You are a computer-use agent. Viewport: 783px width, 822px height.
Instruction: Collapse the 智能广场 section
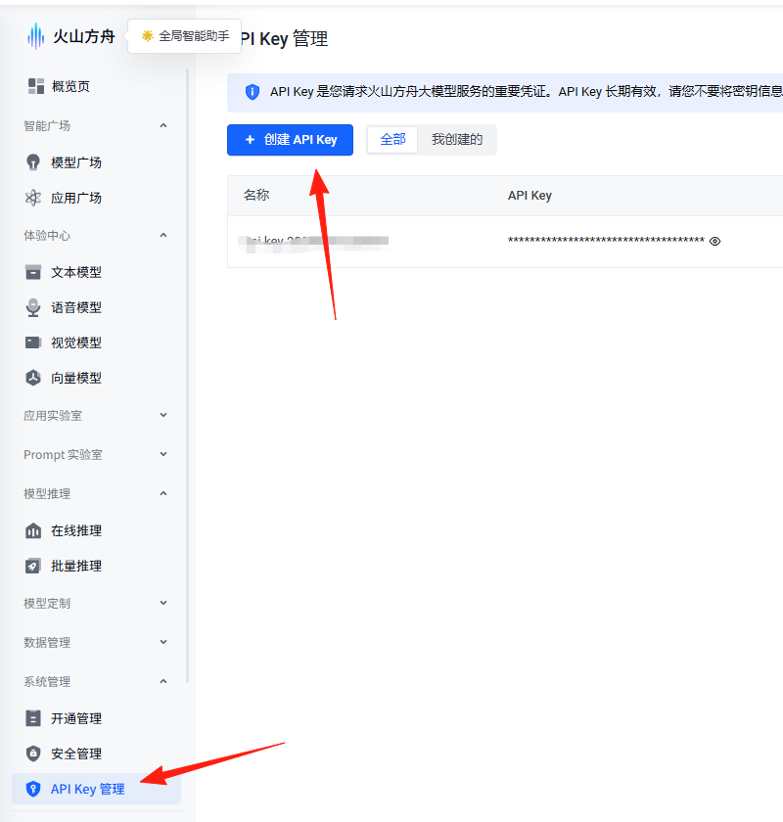click(163, 125)
